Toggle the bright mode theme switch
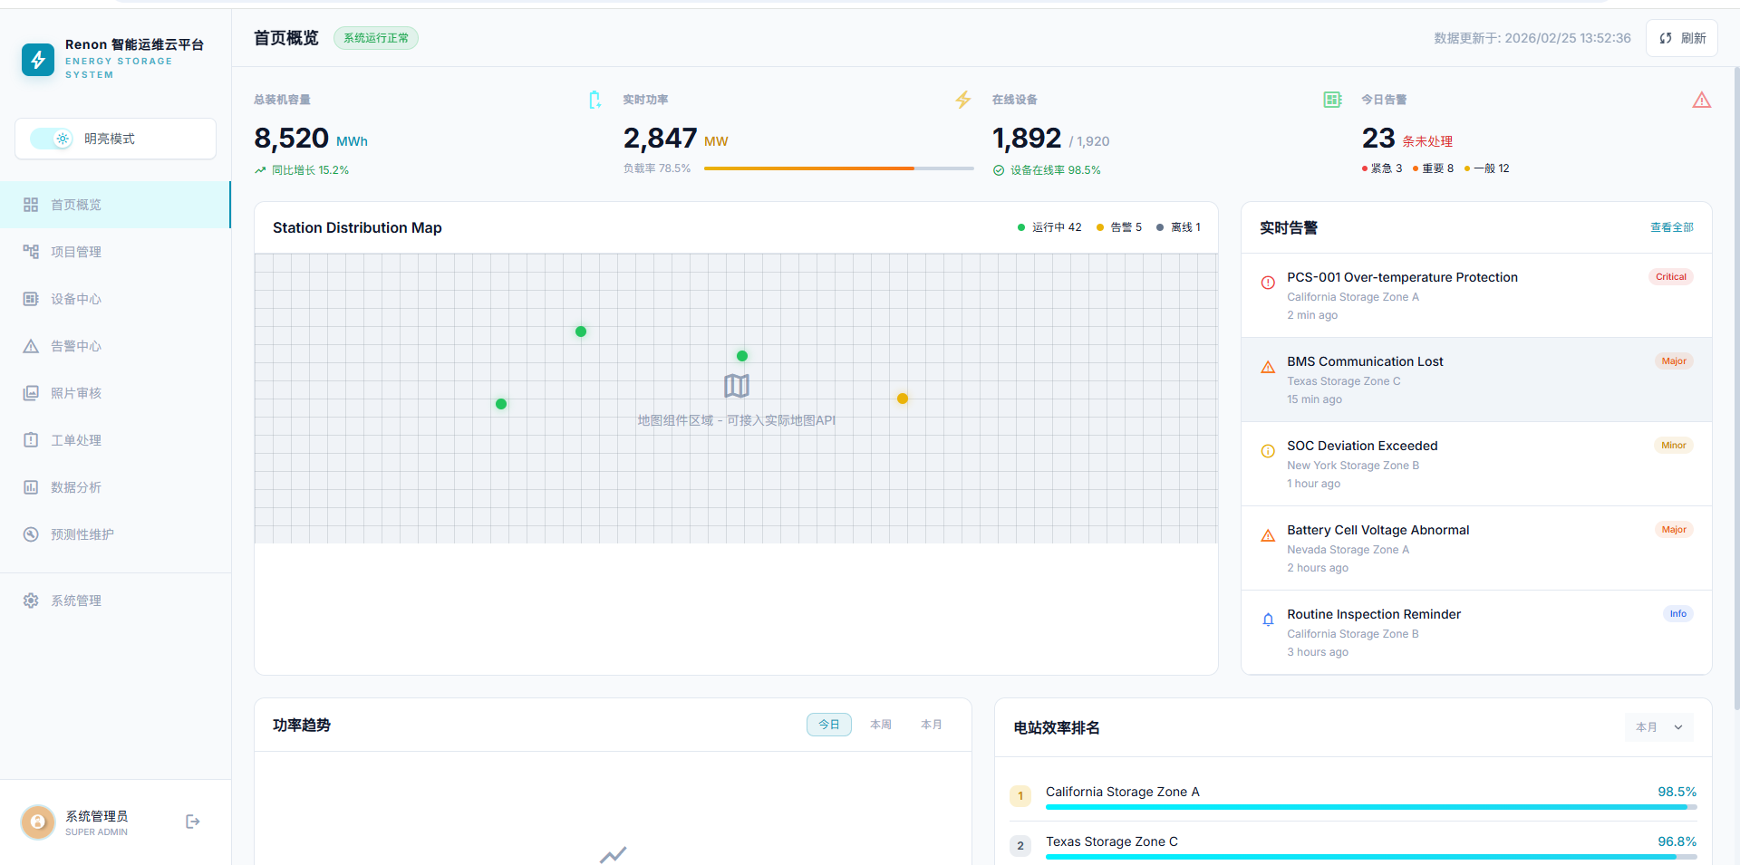The image size is (1740, 865). (x=52, y=139)
